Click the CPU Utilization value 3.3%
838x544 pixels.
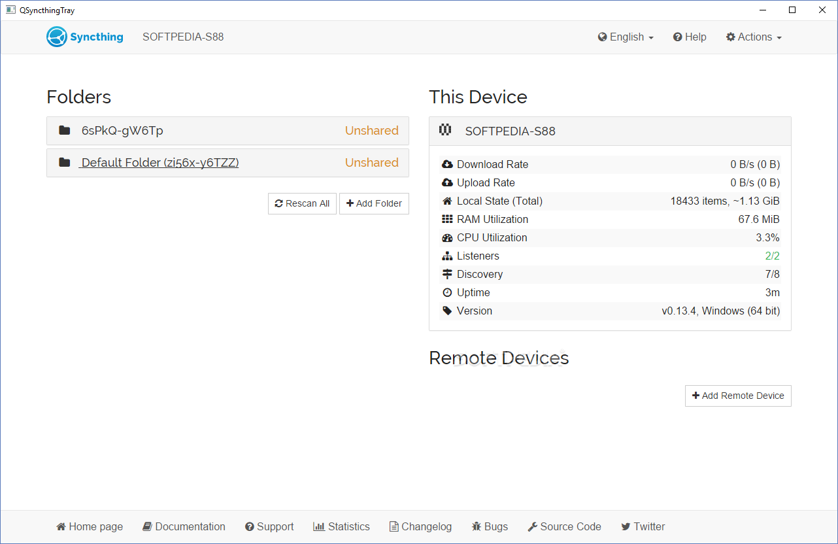coord(767,237)
